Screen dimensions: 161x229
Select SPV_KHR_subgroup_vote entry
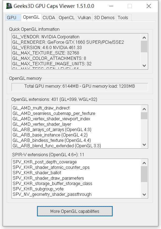click(x=38, y=189)
